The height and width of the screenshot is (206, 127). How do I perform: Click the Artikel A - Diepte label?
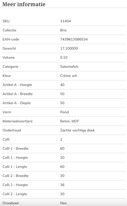(16, 103)
